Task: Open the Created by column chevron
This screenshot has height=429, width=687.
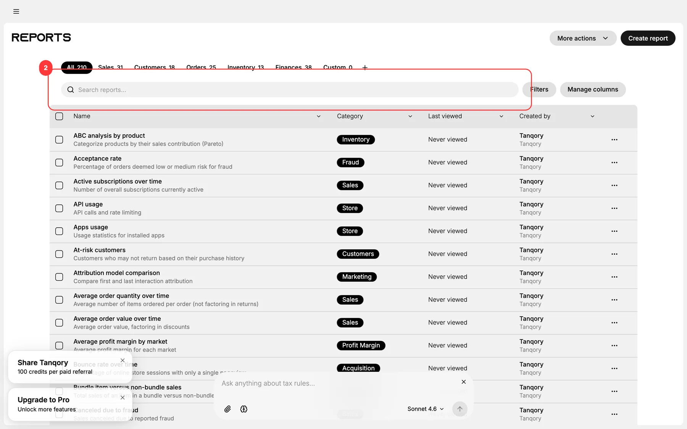Action: 593,116
